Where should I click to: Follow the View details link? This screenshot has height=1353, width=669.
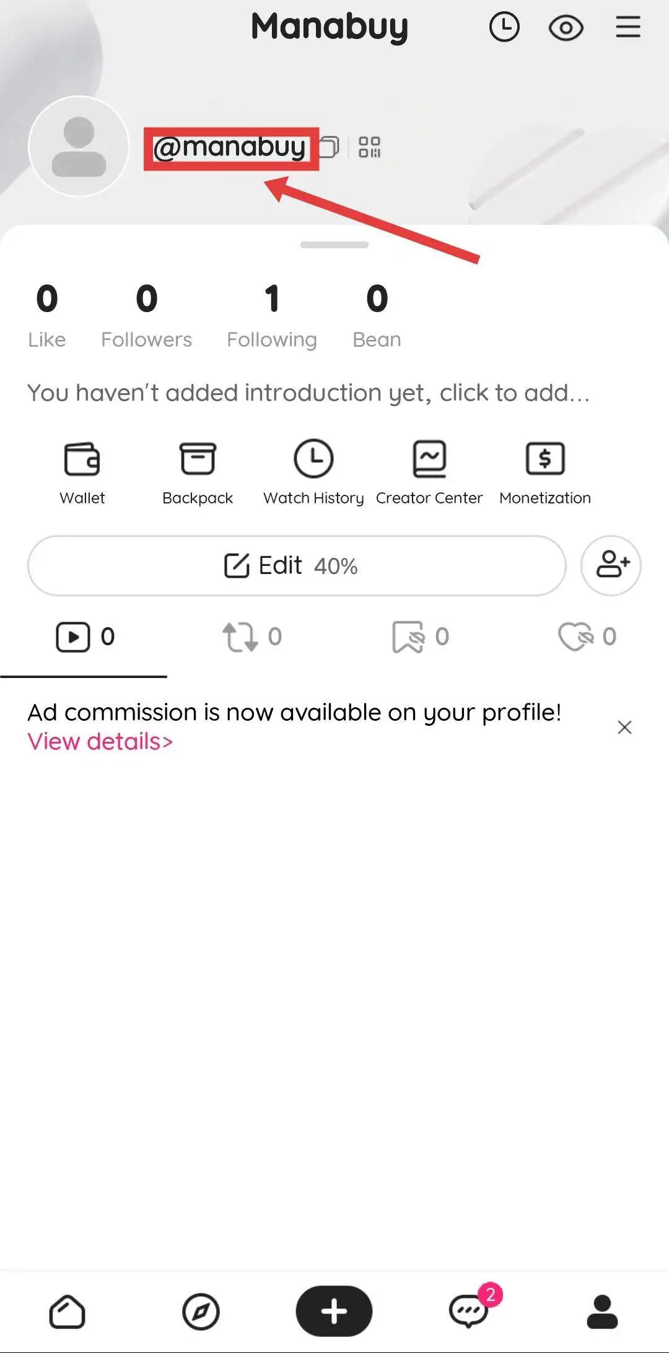100,741
